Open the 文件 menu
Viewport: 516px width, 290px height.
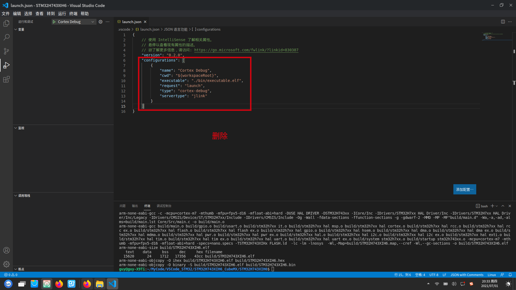coord(6,14)
